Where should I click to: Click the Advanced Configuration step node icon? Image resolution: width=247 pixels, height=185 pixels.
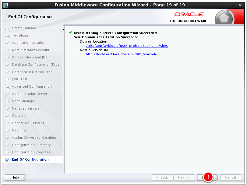click(7, 87)
